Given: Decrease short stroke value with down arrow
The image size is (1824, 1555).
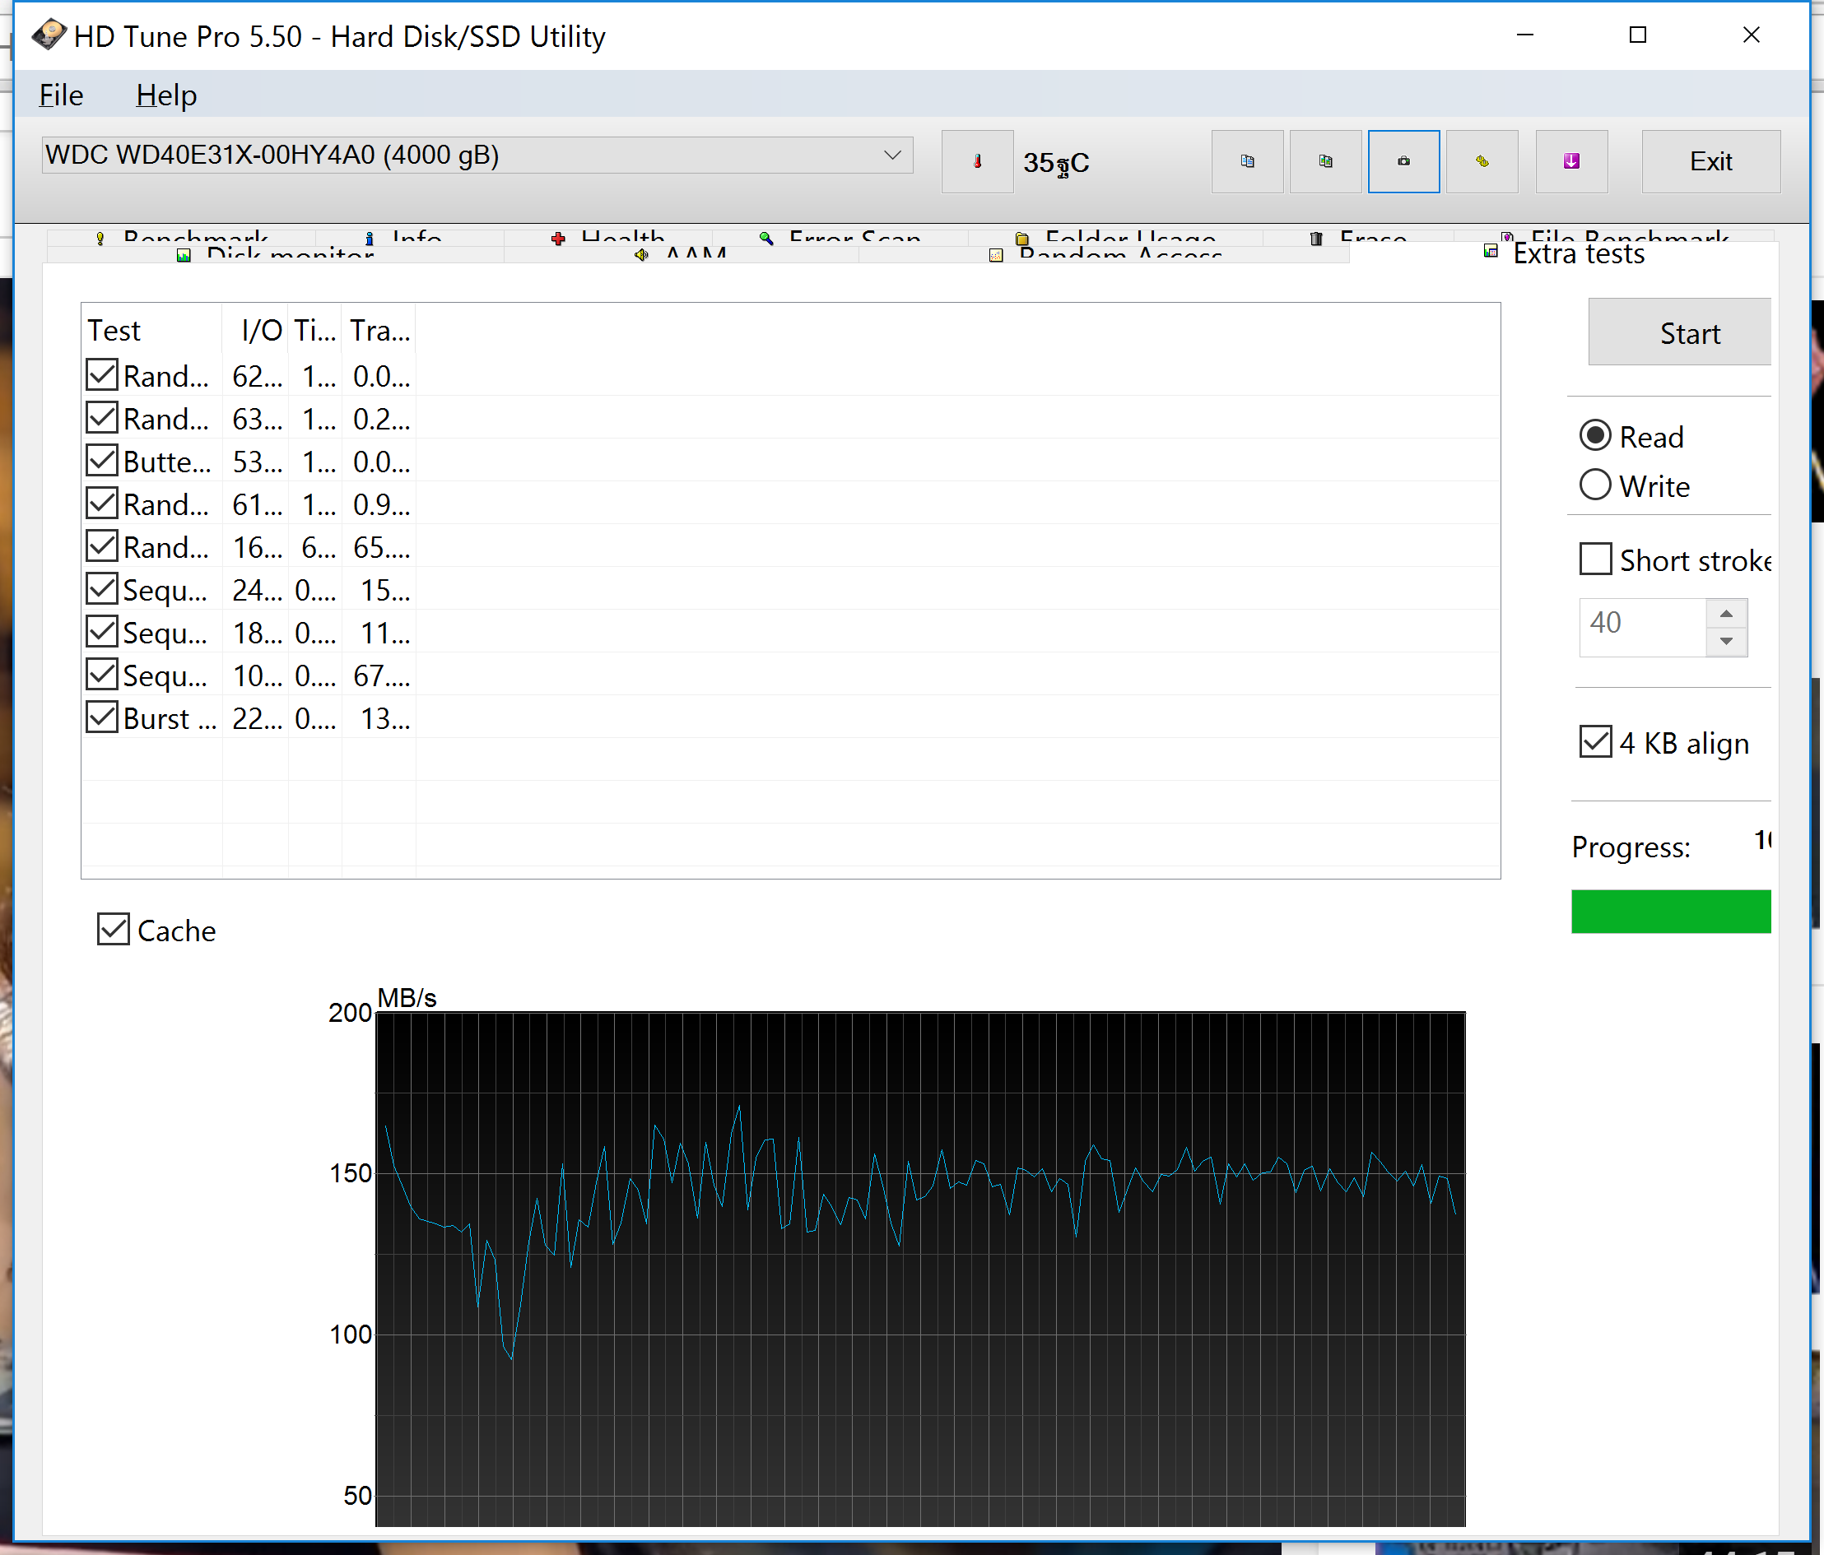Looking at the screenshot, I should click(x=1726, y=642).
